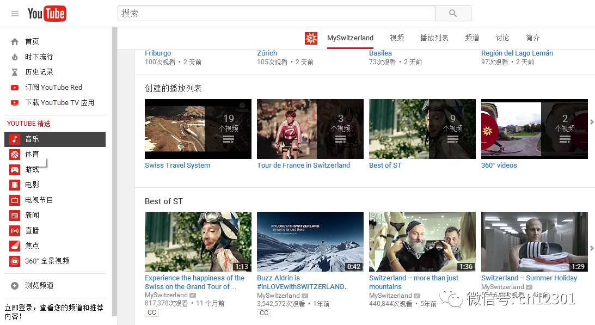Open the Friburgo video link
This screenshot has height=325, width=595.
(x=158, y=53)
